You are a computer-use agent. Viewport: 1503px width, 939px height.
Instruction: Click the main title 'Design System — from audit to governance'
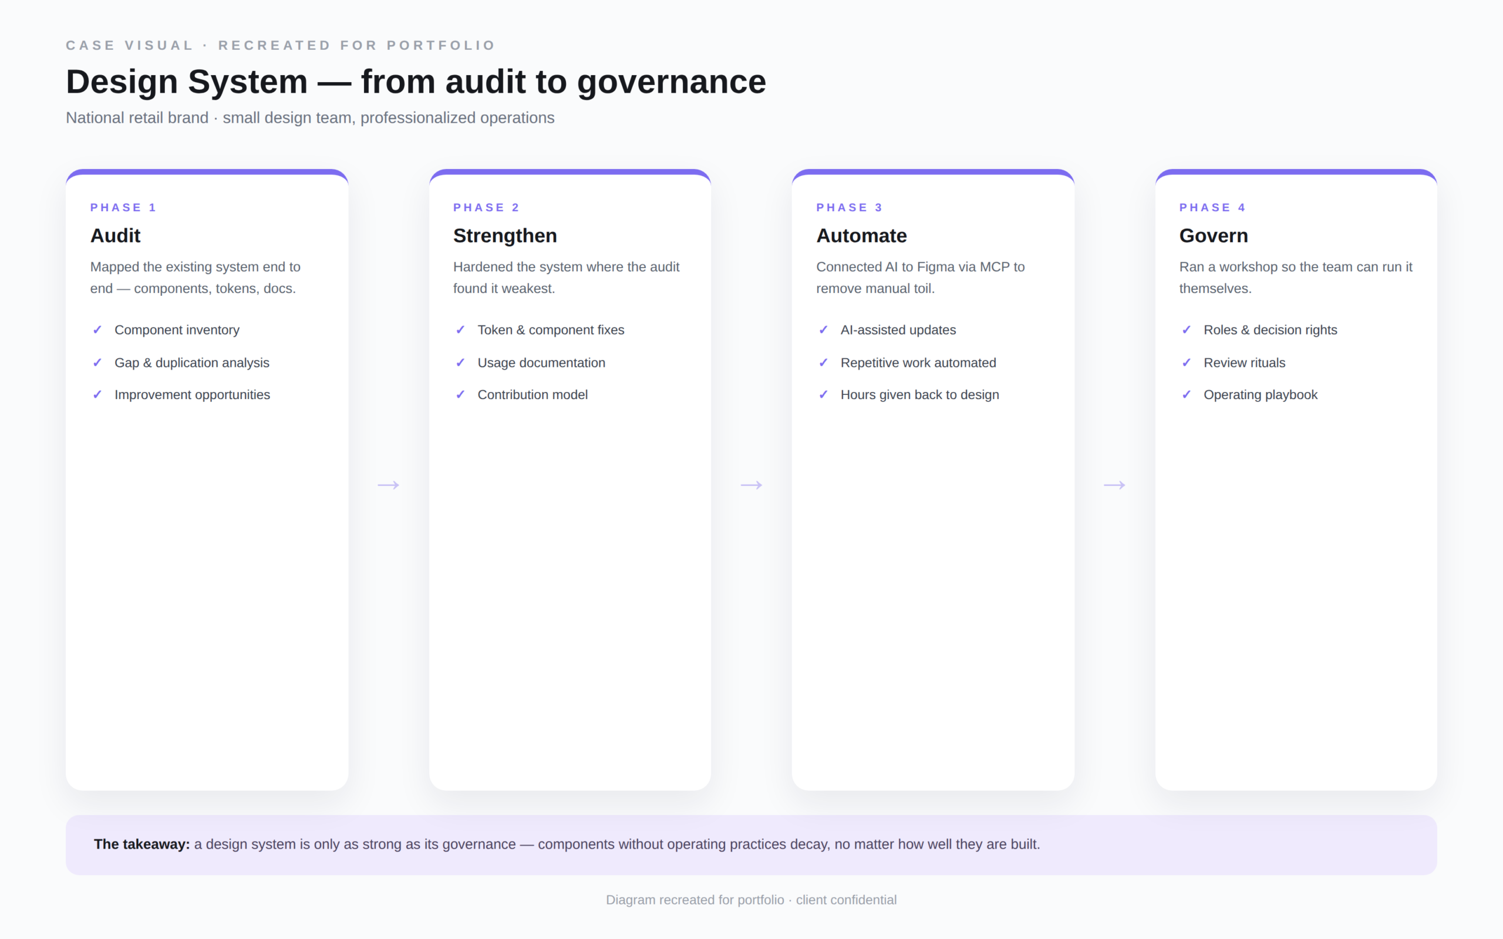[416, 82]
